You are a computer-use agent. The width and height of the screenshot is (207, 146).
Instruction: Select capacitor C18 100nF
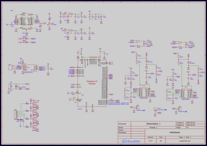(x=131, y=97)
